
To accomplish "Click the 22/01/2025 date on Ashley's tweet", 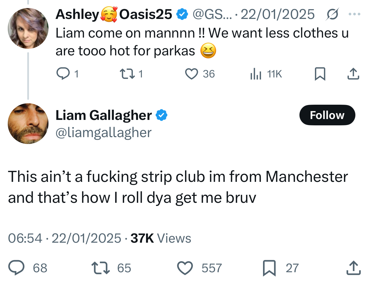I will pos(277,14).
